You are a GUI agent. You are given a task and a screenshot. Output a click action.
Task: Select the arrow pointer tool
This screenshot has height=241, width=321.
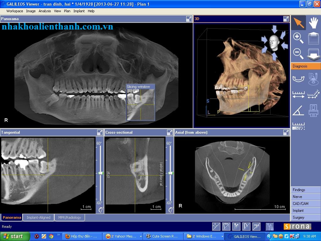coord(298,23)
